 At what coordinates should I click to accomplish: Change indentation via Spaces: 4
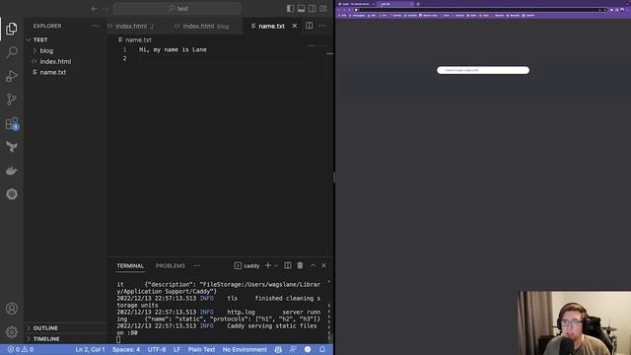tap(126, 349)
